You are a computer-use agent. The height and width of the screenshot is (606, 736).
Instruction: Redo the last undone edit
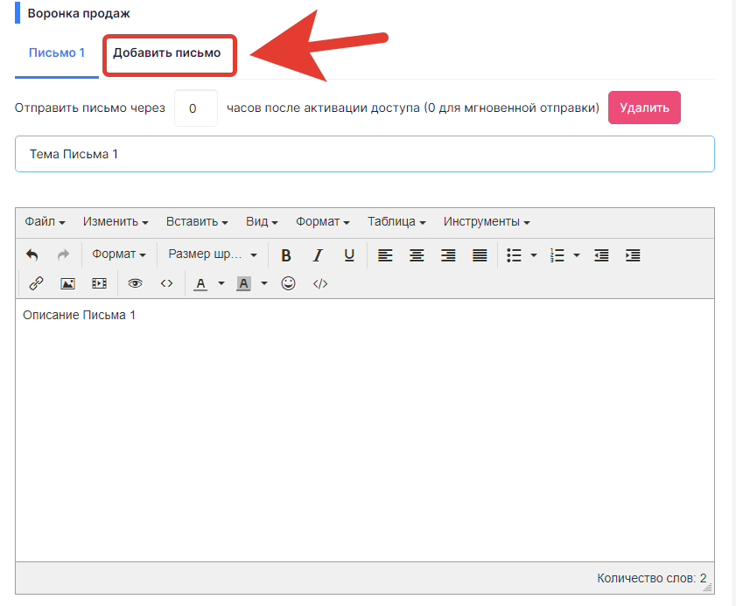coord(63,255)
